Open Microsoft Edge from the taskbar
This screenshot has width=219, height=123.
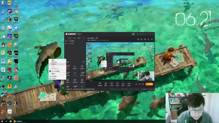click(x=6, y=121)
